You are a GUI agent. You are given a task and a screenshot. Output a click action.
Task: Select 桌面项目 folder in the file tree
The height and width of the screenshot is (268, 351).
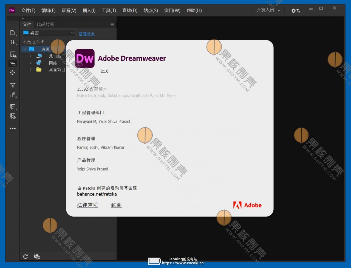[x=57, y=70]
